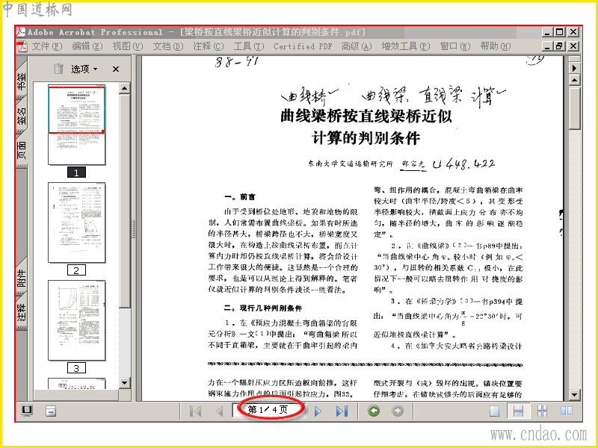The height and width of the screenshot is (448, 598).
Task: Open the 文件(F) menu
Action: pyautogui.click(x=46, y=46)
